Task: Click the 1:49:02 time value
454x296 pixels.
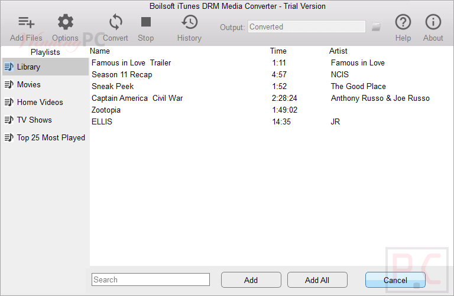Action: click(284, 110)
